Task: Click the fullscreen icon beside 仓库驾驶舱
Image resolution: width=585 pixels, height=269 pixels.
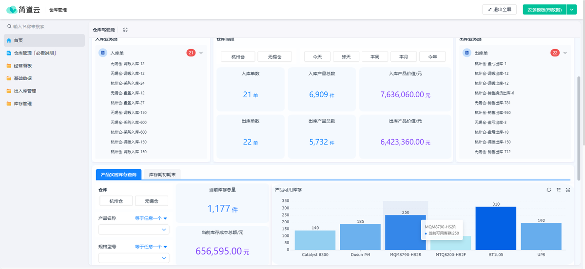Action: pyautogui.click(x=125, y=30)
